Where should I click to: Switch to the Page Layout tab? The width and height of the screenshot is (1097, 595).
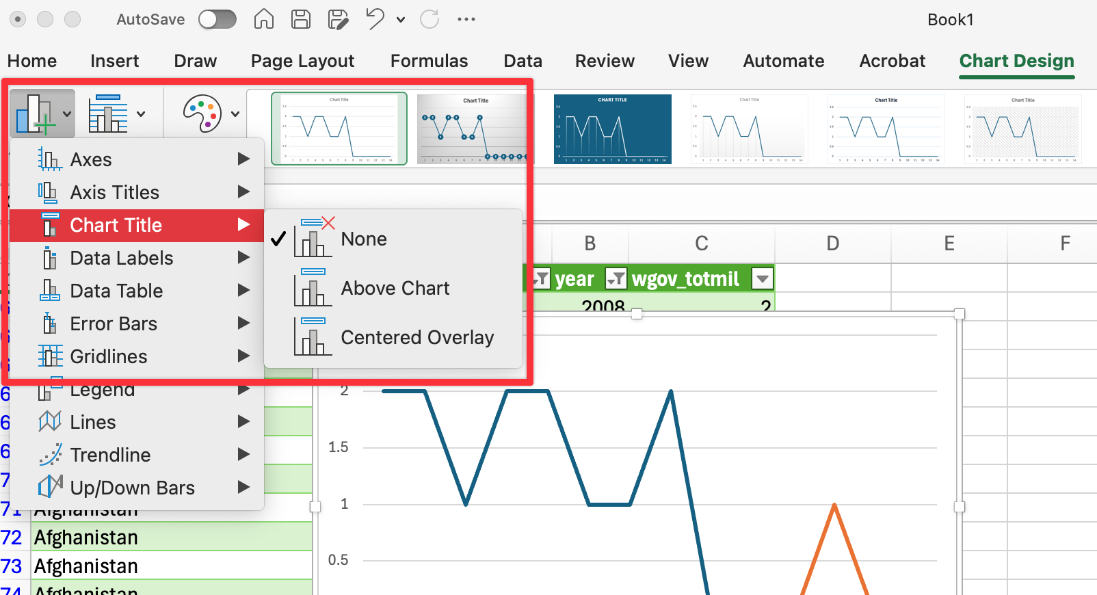pyautogui.click(x=302, y=62)
